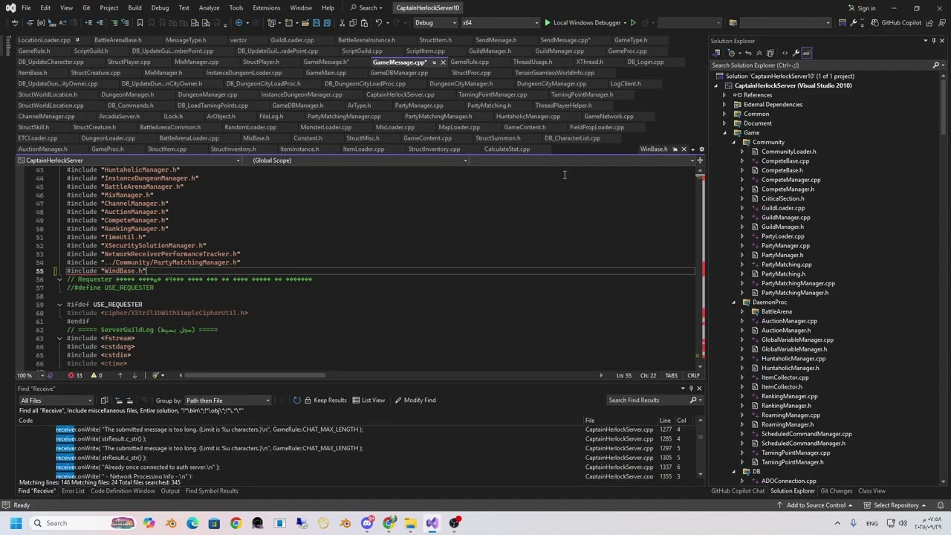Click the error count indicator showing 33

click(74, 375)
